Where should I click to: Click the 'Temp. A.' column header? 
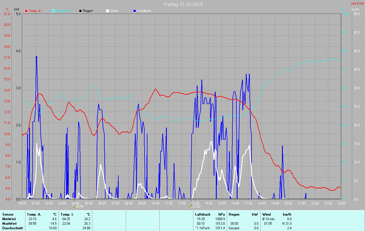(34, 214)
